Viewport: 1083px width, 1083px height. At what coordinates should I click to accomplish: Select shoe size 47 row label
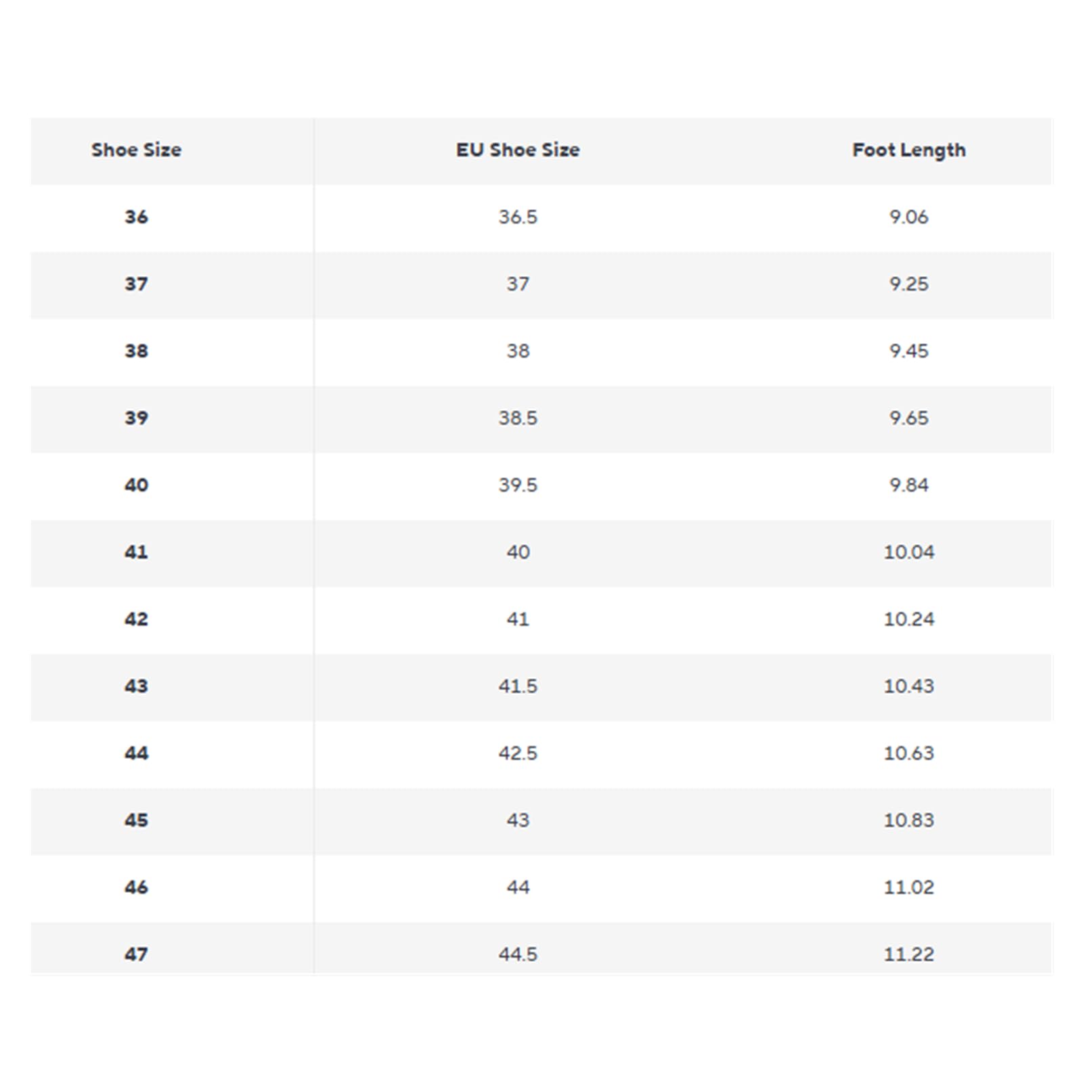[x=136, y=954]
